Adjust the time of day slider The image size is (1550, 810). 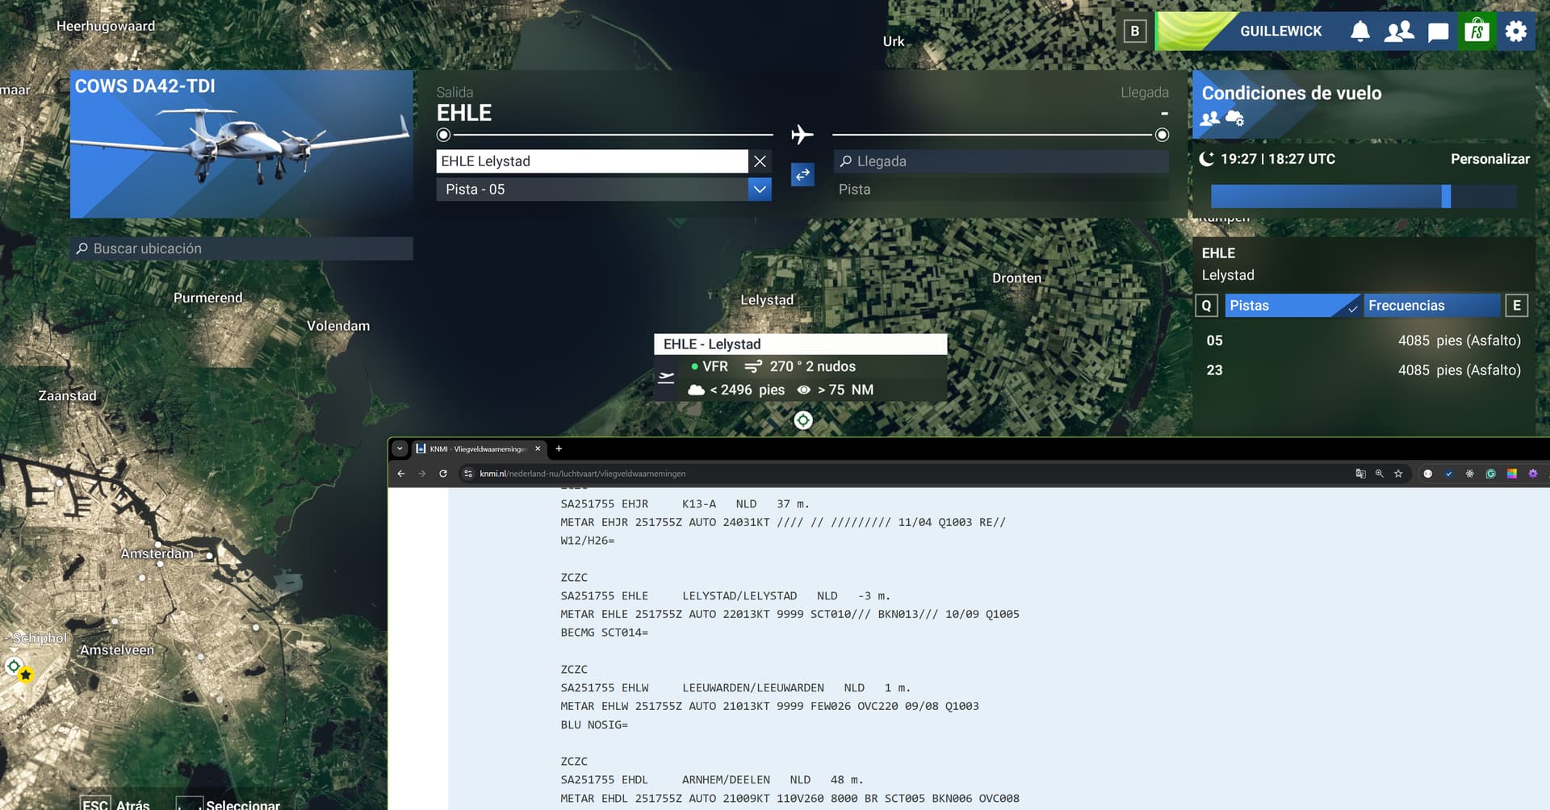[1446, 196]
